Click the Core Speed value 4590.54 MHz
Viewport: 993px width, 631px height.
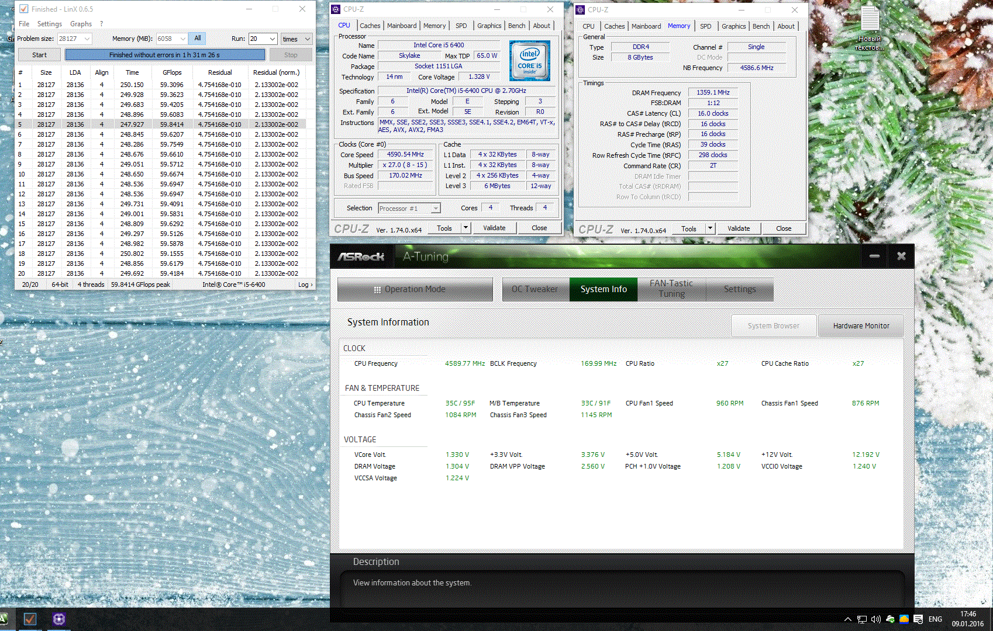(405, 155)
